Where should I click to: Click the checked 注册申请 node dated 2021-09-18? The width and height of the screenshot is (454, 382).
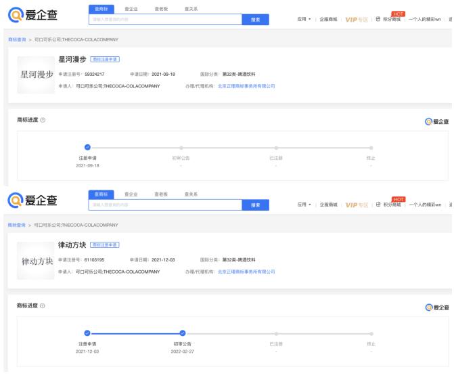coord(87,147)
